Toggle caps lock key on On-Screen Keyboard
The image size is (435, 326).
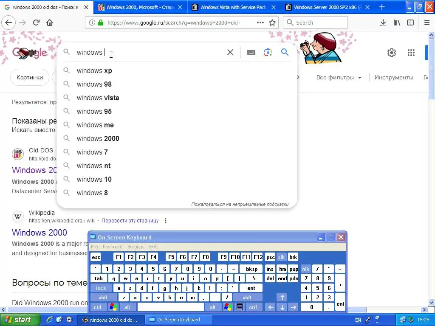pos(101,288)
